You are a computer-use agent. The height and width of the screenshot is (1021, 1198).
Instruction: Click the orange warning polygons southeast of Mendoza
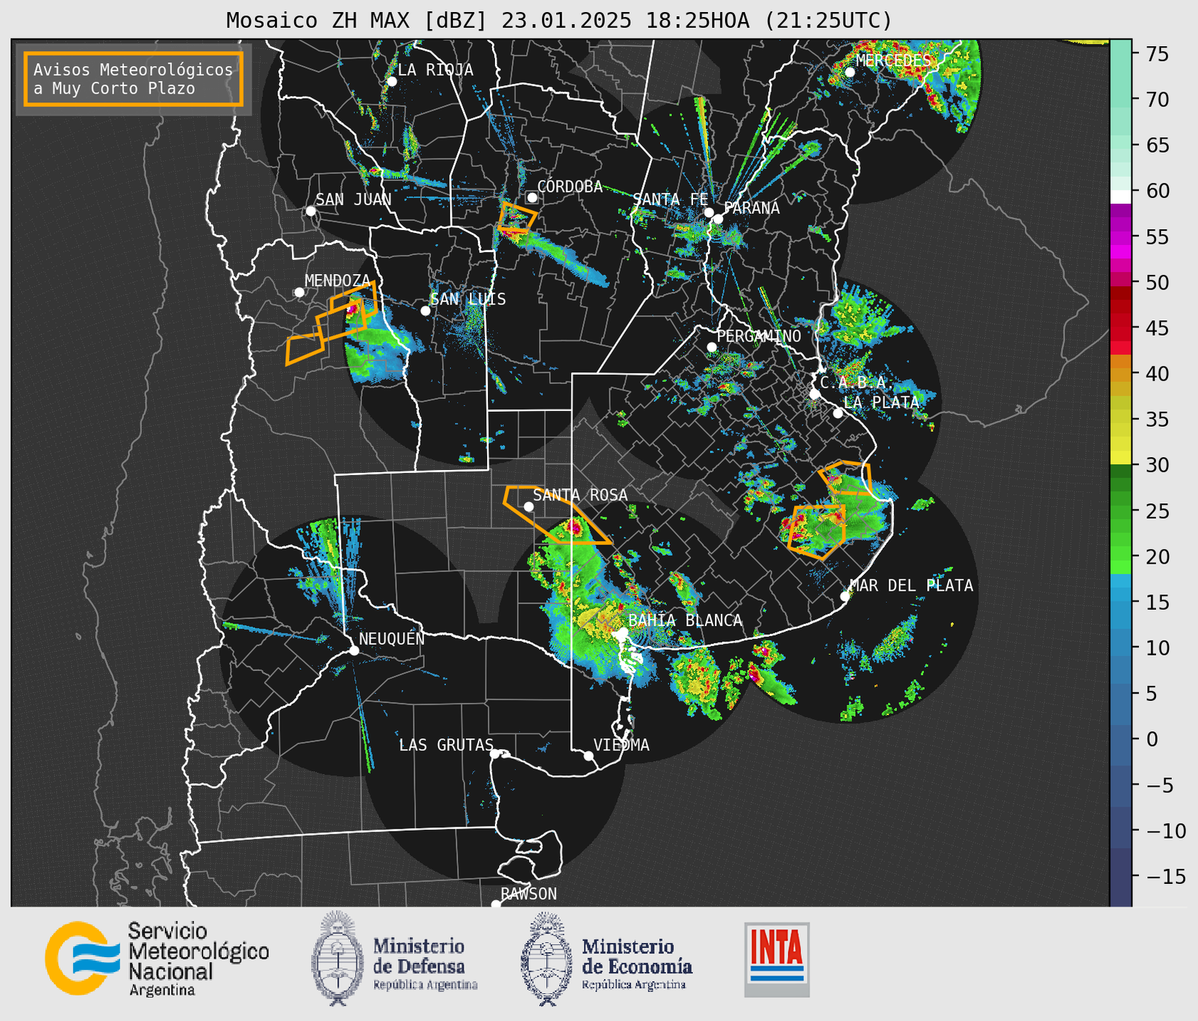(331, 322)
